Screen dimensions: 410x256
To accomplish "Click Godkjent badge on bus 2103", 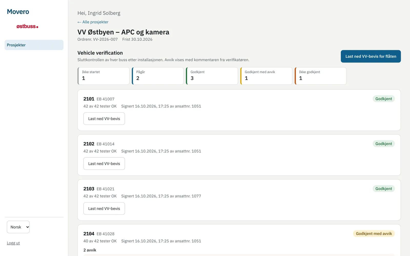I will [x=384, y=189].
